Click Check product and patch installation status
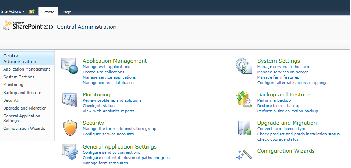 [299, 134]
